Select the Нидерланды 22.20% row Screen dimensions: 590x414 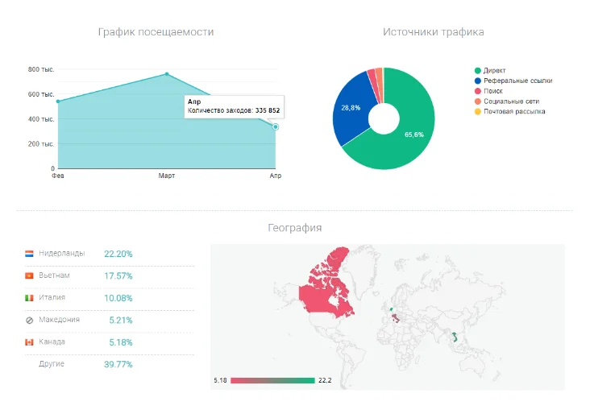point(109,254)
